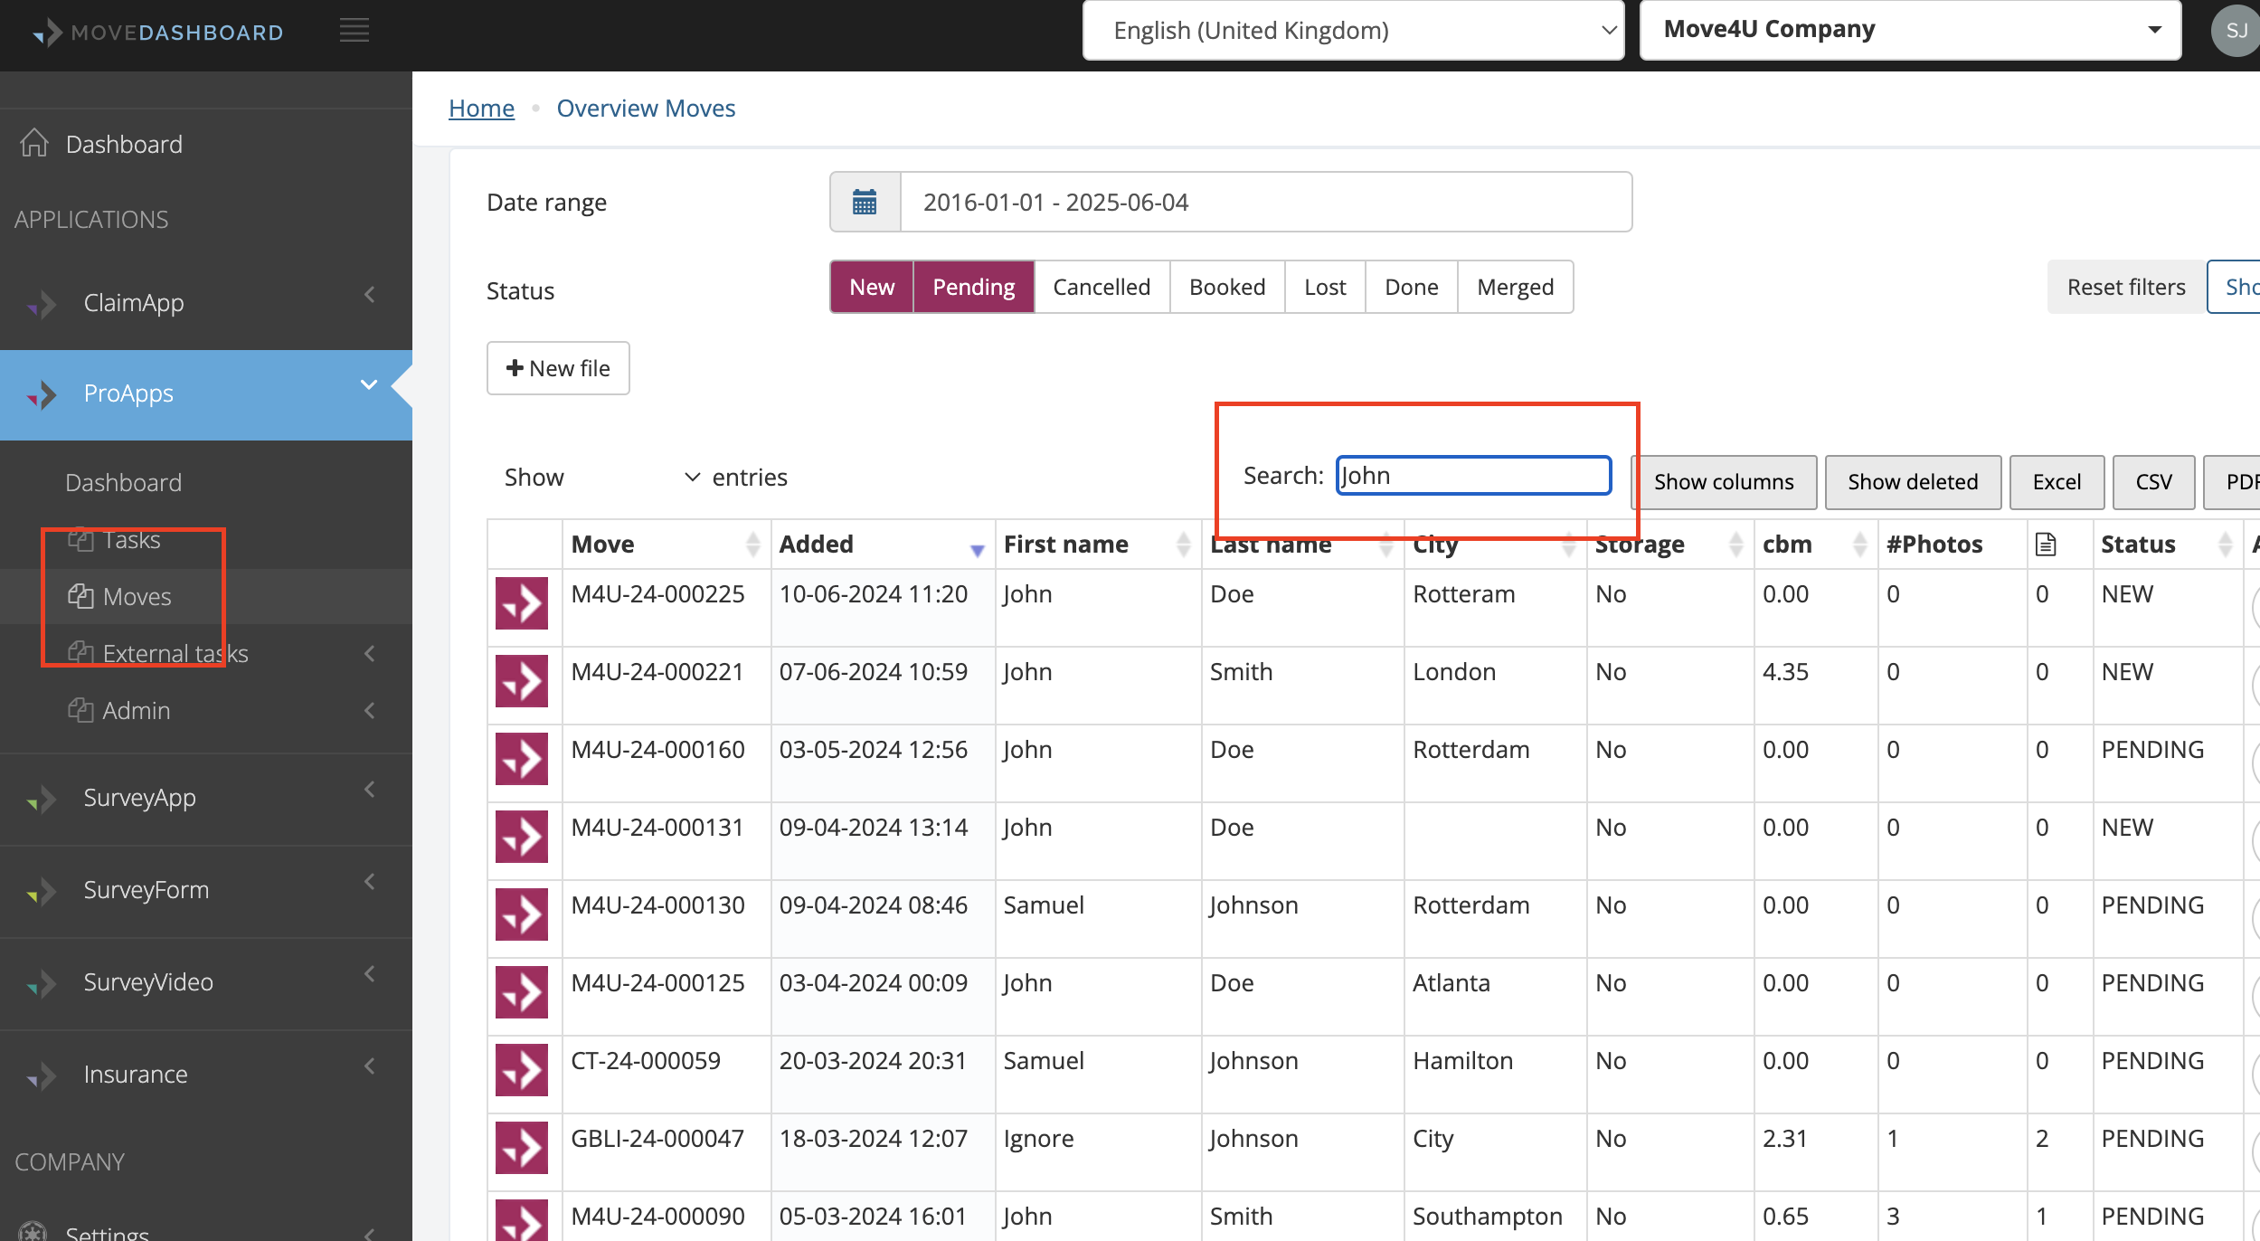The image size is (2260, 1241).
Task: Expand the SurveyForm sidebar section
Action: tap(369, 882)
